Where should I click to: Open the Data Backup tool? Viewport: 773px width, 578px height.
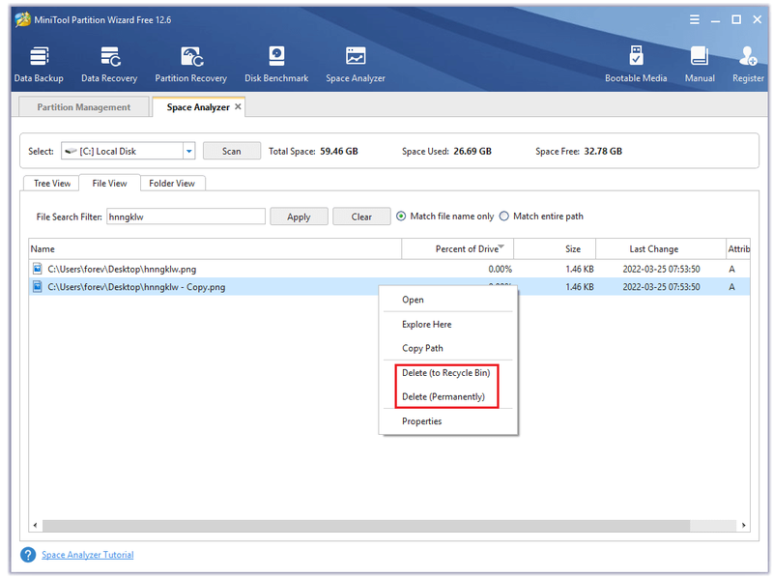point(39,65)
